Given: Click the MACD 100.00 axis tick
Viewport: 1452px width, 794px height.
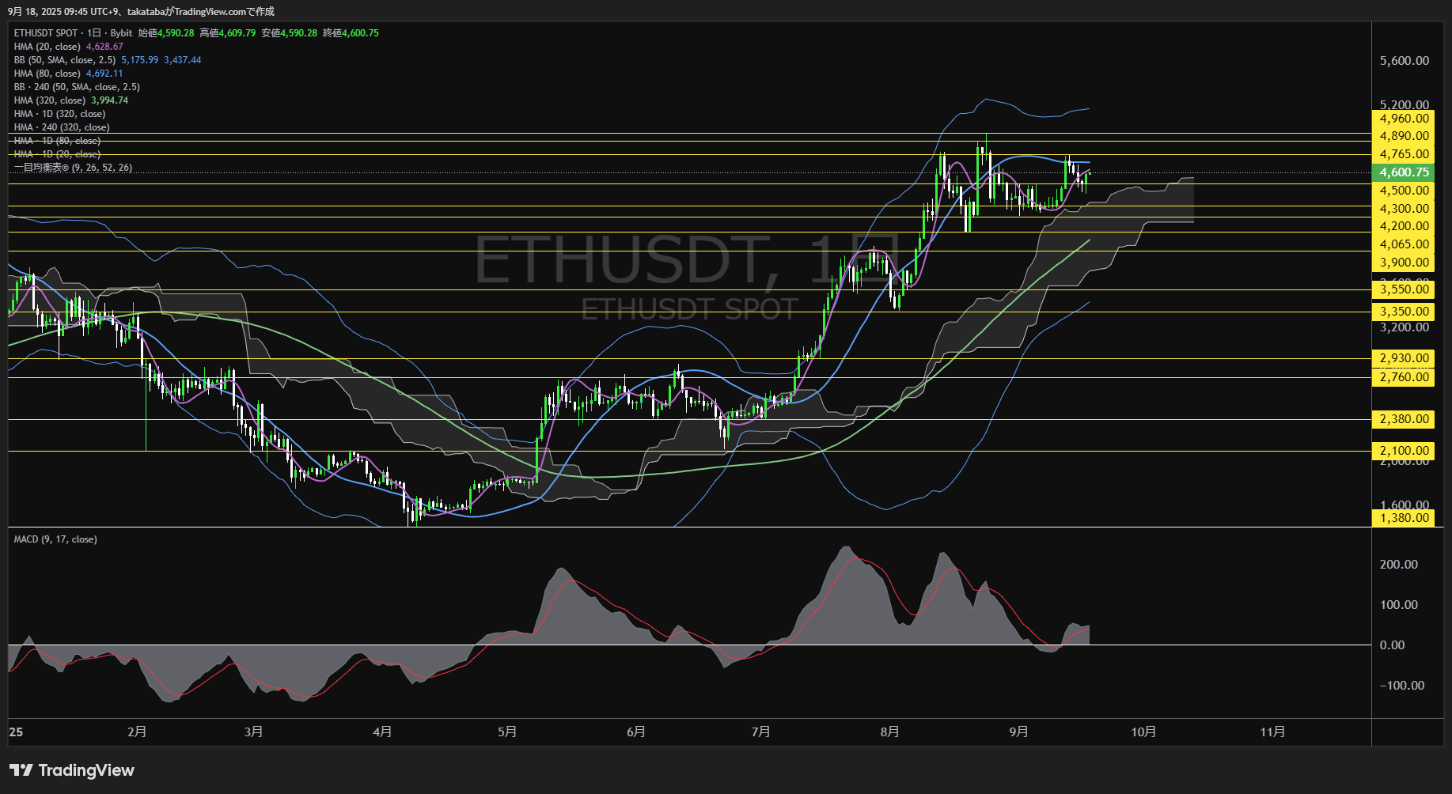Looking at the screenshot, I should 1399,605.
